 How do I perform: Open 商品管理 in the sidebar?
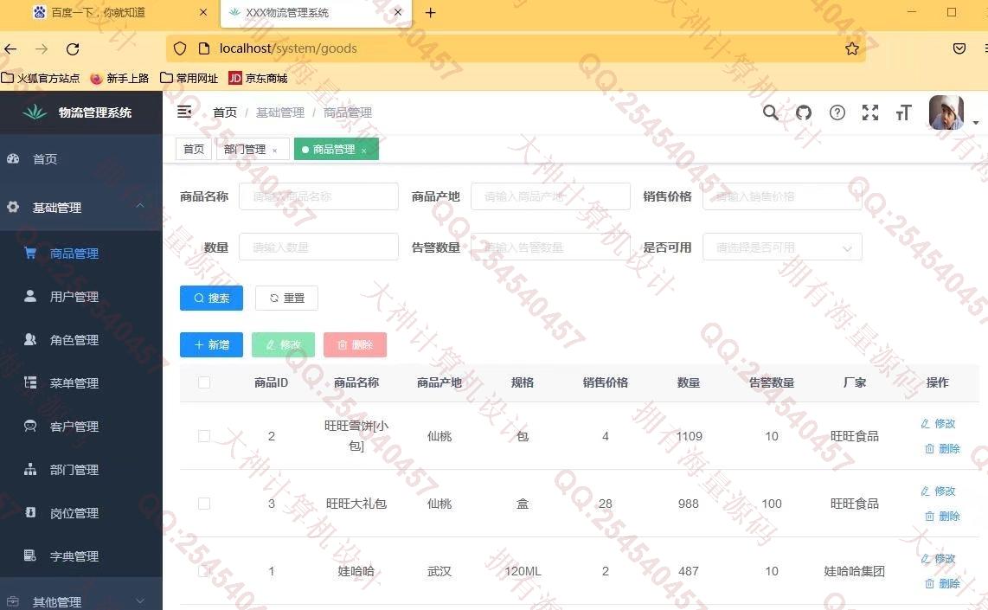(x=80, y=254)
